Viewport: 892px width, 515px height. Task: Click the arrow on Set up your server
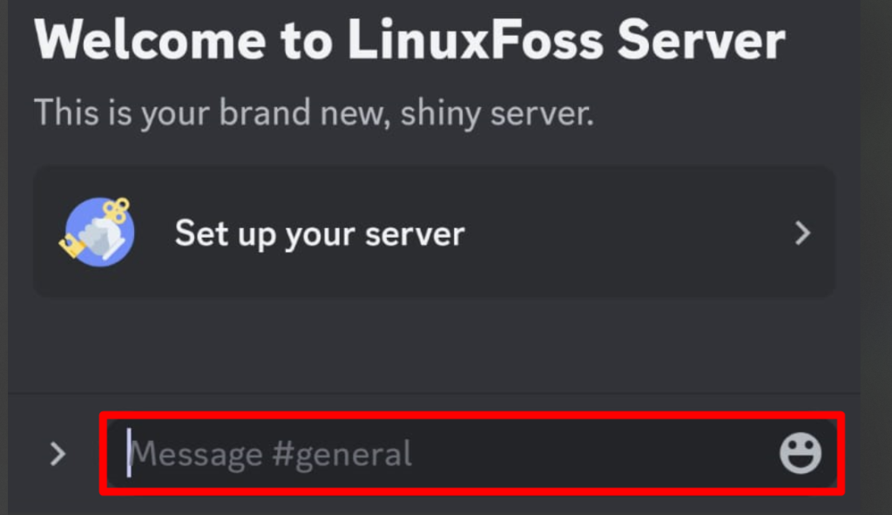(802, 233)
